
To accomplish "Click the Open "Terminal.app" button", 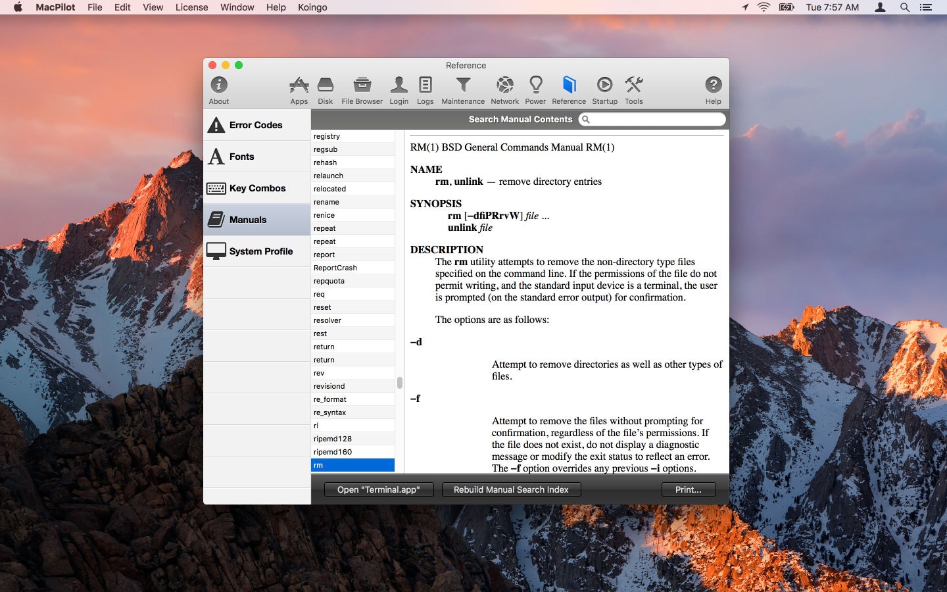I will click(x=379, y=489).
